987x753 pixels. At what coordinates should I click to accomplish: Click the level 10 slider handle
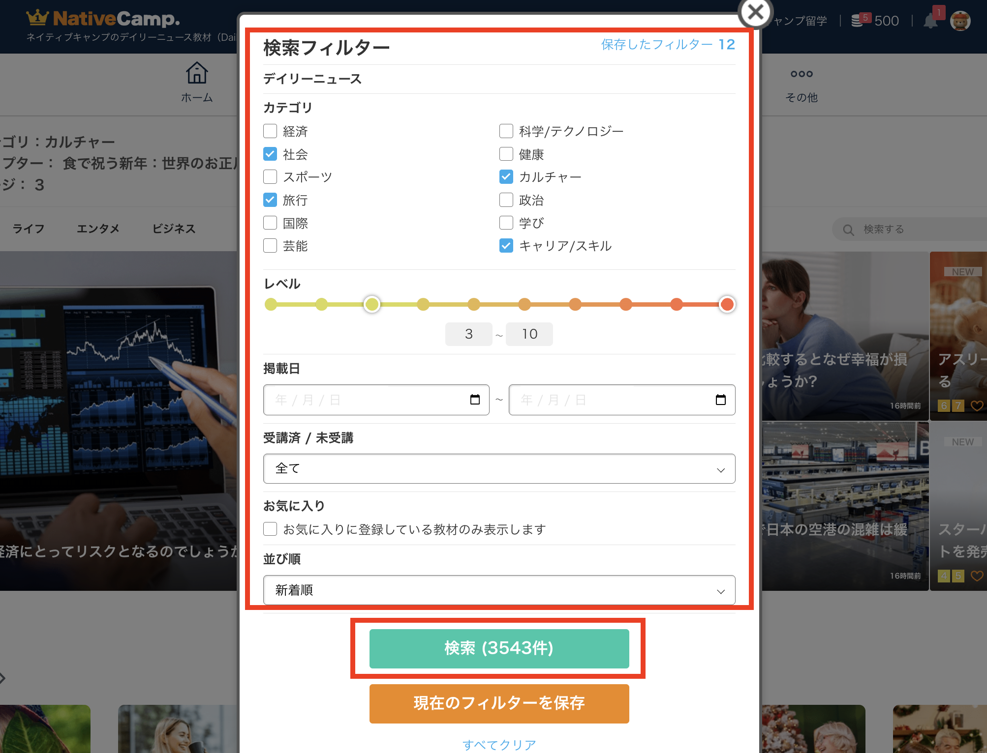pos(727,304)
